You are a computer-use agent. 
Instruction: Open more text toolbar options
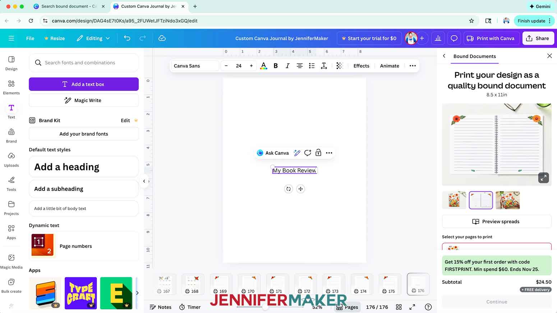pyautogui.click(x=413, y=66)
